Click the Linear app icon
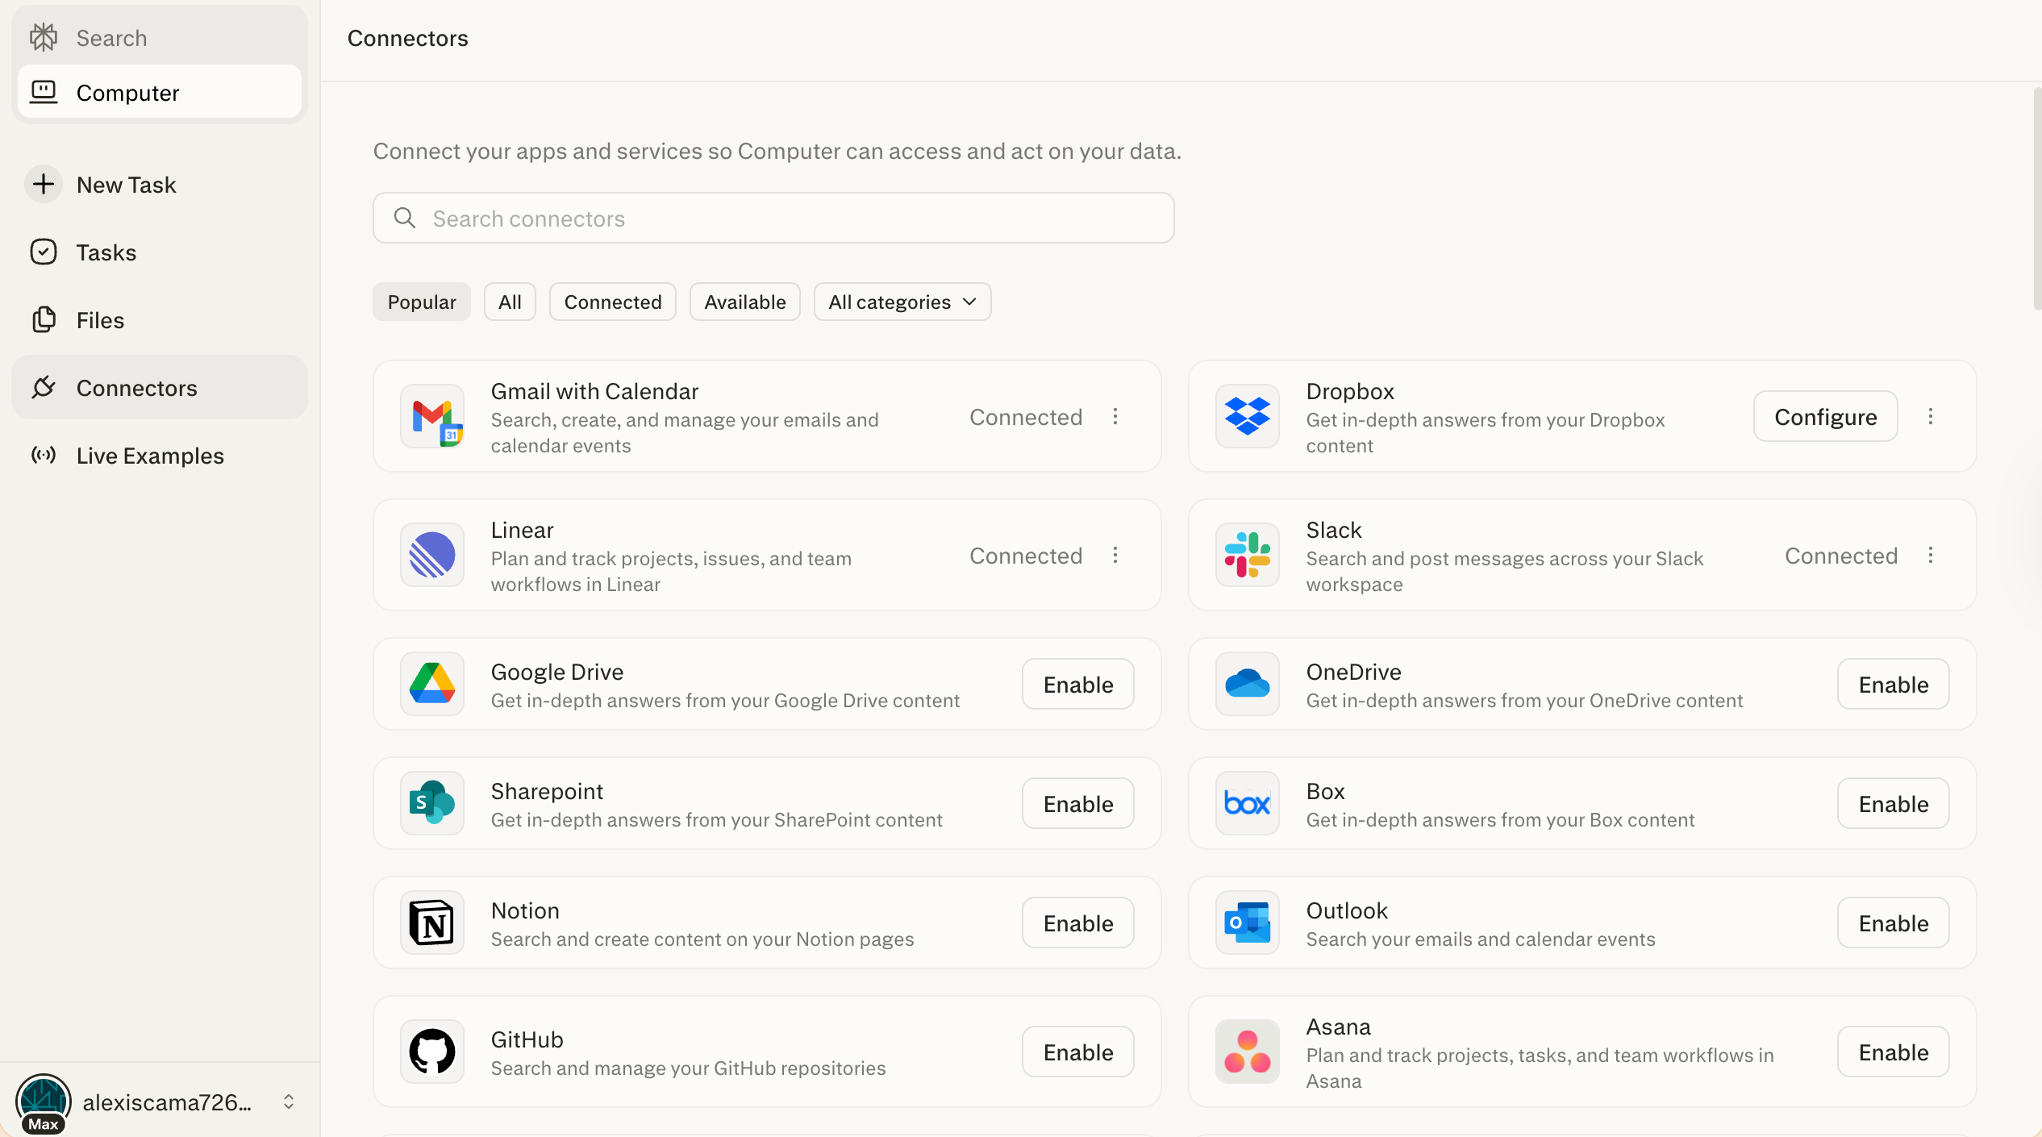Screen dimensions: 2042x1137 pyautogui.click(x=432, y=555)
